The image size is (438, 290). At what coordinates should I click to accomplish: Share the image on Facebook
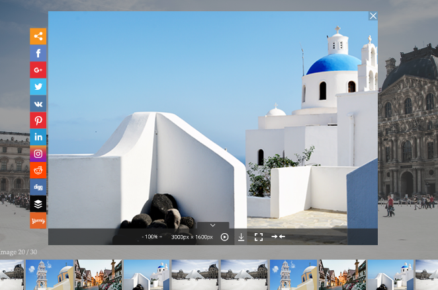pyautogui.click(x=38, y=53)
